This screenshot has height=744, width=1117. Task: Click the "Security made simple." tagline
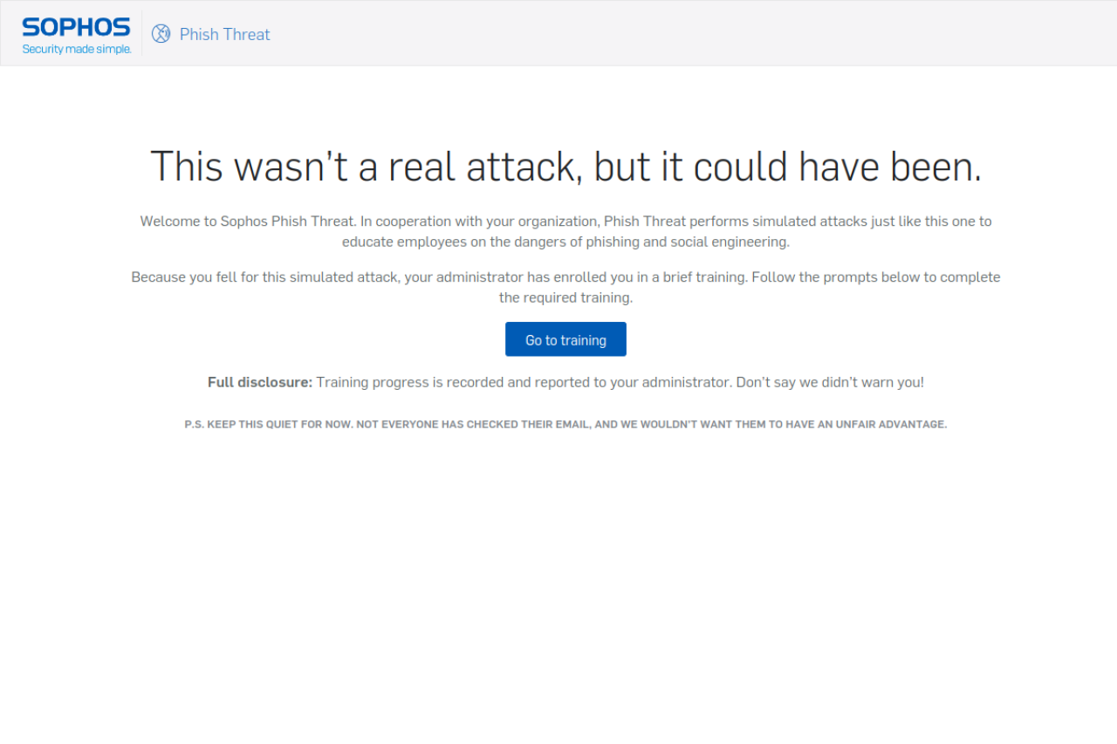click(x=77, y=50)
